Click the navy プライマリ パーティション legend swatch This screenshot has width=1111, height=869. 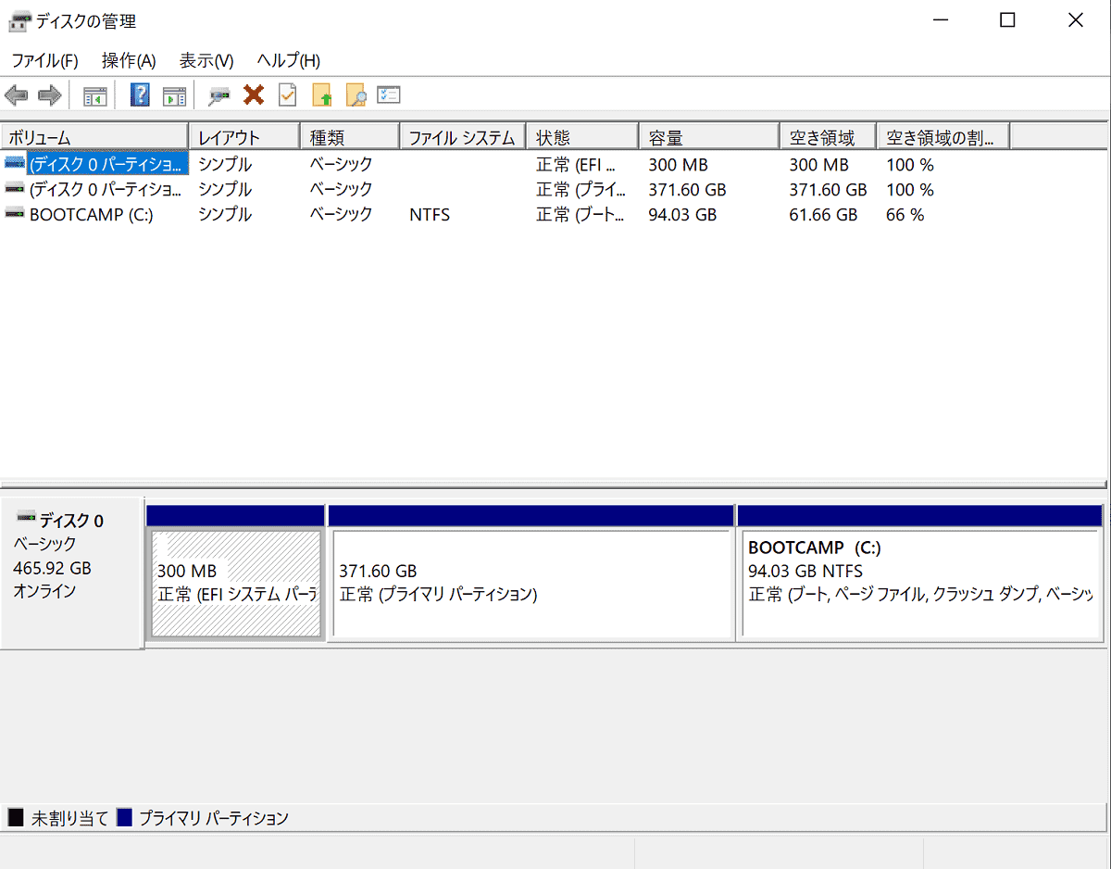click(124, 818)
